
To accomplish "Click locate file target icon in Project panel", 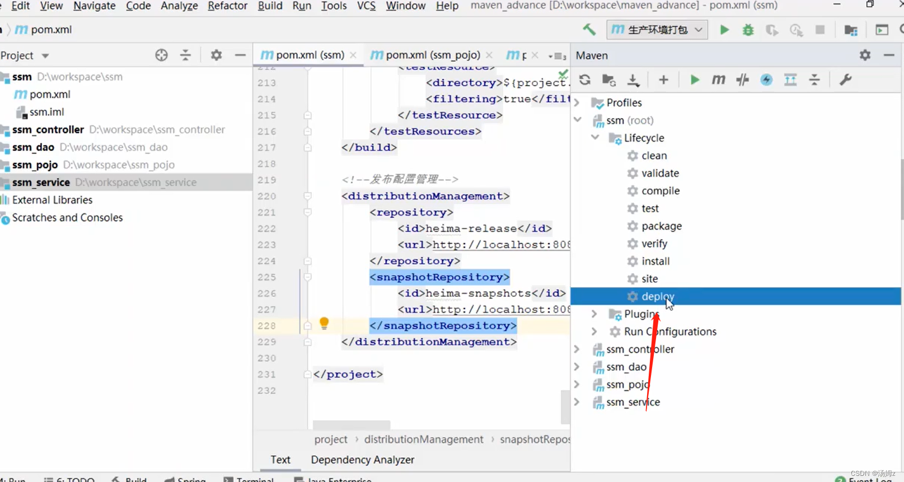I will (x=161, y=55).
